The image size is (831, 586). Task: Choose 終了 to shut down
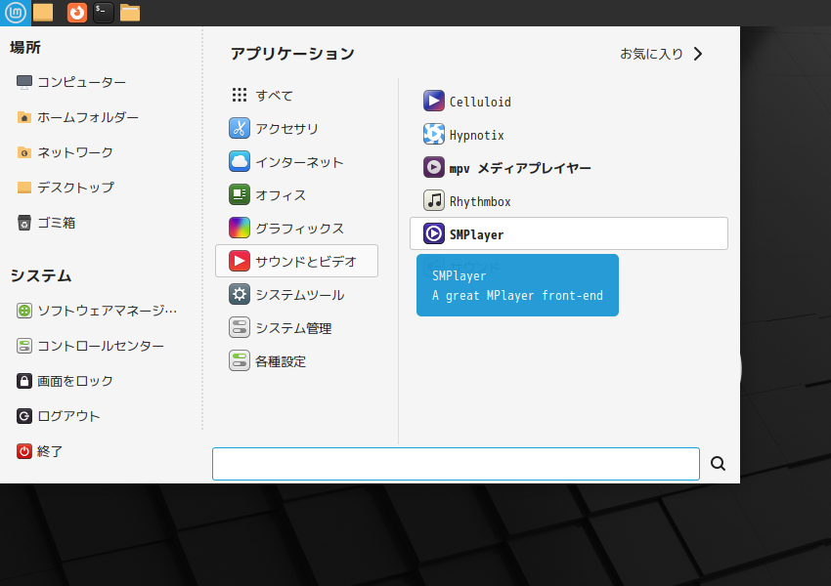pyautogui.click(x=50, y=451)
